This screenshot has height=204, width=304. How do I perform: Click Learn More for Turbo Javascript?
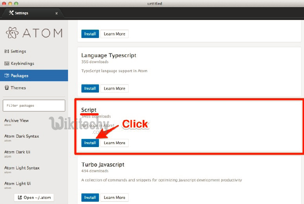click(114, 197)
